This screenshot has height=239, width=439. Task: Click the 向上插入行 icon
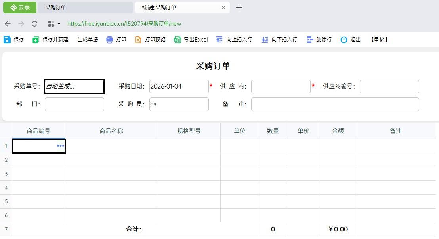point(219,40)
